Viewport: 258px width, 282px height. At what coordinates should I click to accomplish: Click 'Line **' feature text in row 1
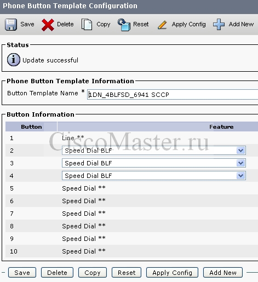(73, 138)
